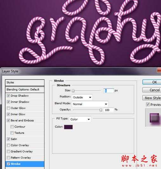The width and height of the screenshot is (161, 169).
Task: Toggle the Drop Shadow checkbox
Action: pos(8,96)
